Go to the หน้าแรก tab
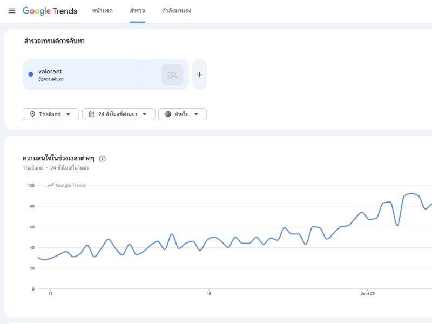This screenshot has height=324, width=432. click(102, 11)
